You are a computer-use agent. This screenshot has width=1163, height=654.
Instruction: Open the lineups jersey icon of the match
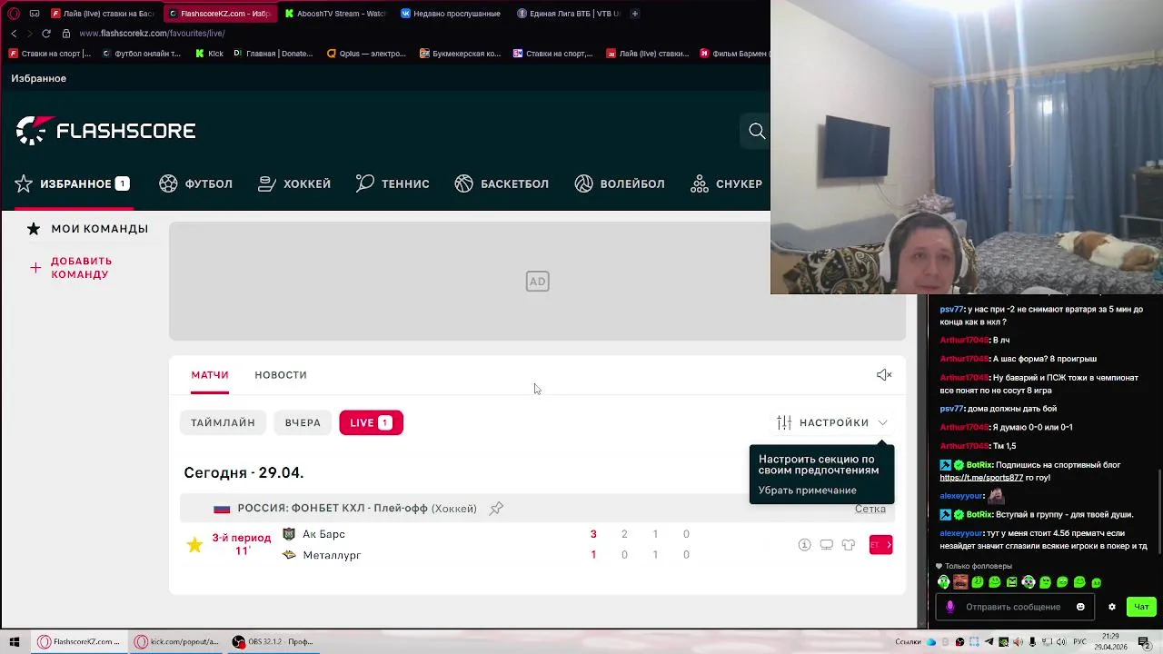(848, 545)
